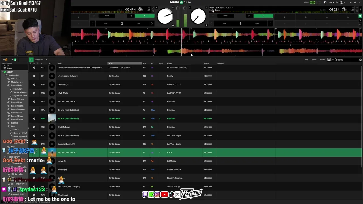Click the Spotify filter icon in search bar
The height and width of the screenshot is (204, 363).
point(329,60)
